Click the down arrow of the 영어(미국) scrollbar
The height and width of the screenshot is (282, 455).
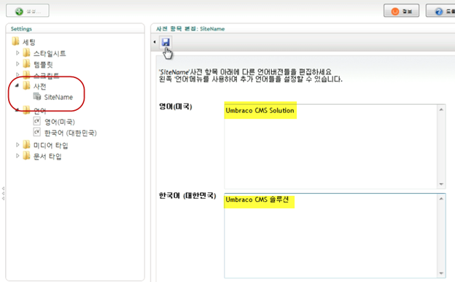(441, 184)
